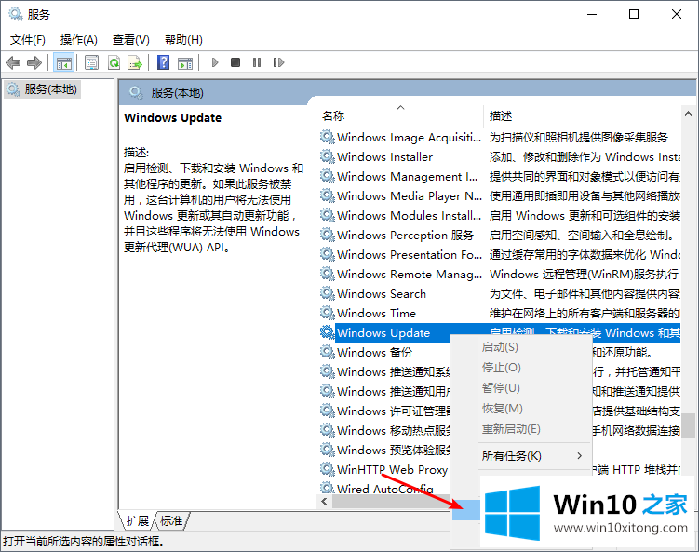Toggle the show/hide console tree icon

point(63,62)
